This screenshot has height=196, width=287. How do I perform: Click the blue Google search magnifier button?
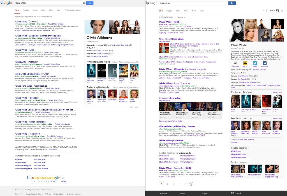point(89,3)
